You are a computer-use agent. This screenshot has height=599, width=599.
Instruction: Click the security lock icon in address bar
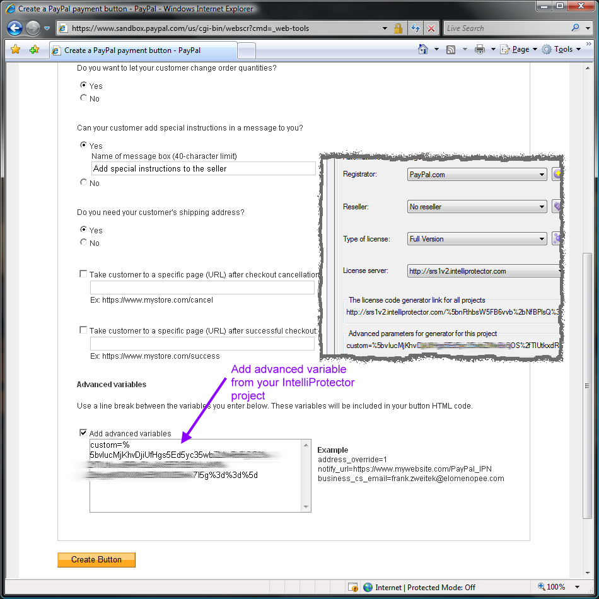pos(398,28)
